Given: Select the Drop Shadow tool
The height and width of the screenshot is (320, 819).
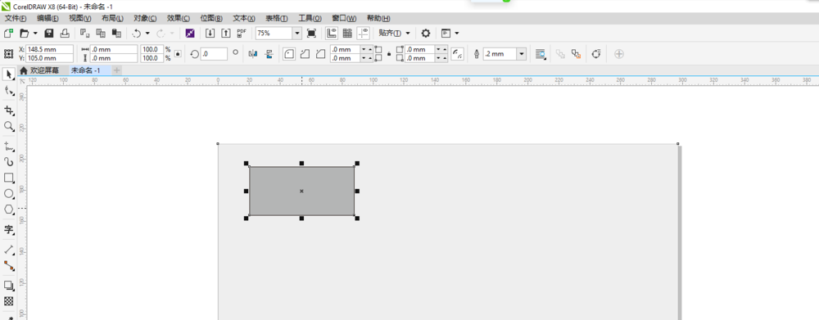Looking at the screenshot, I should point(9,286).
